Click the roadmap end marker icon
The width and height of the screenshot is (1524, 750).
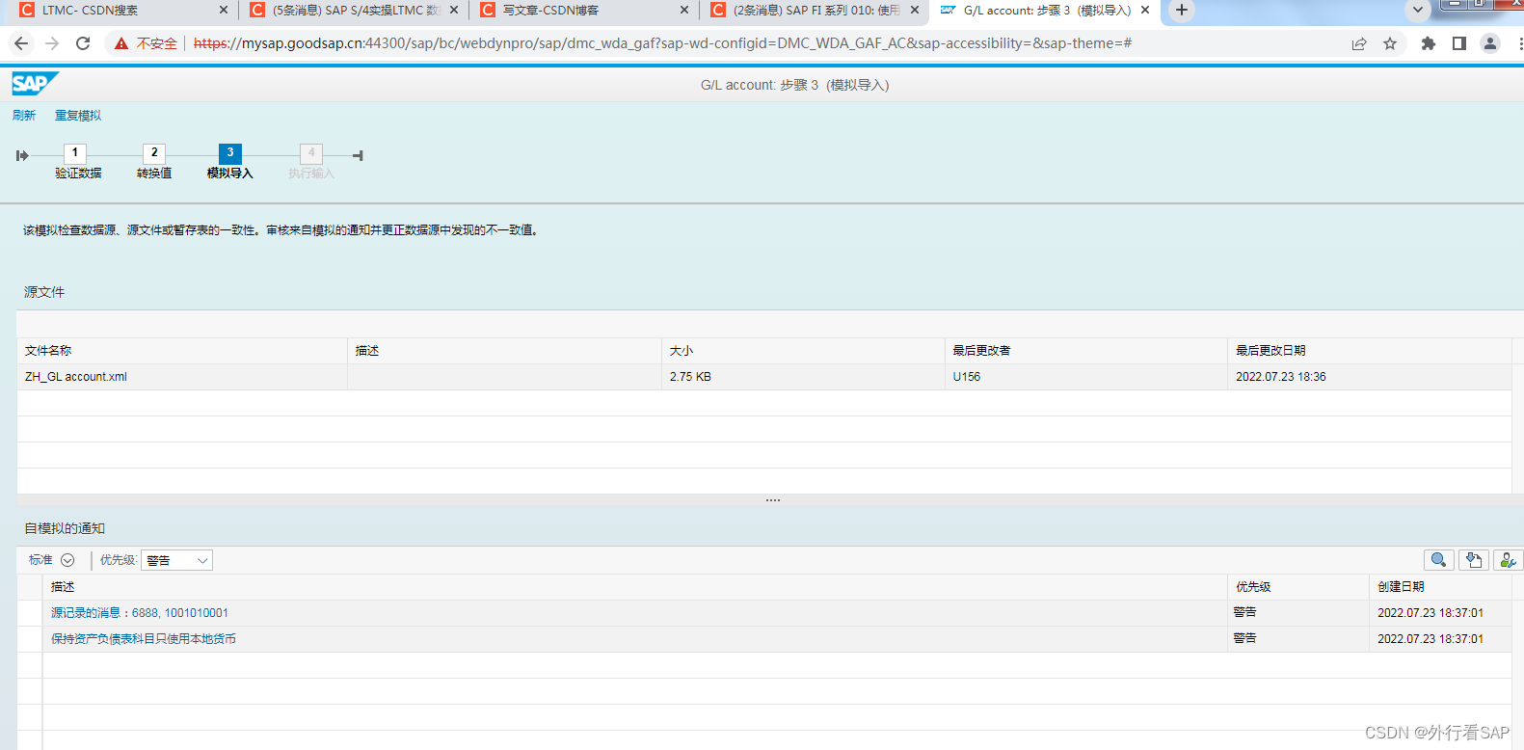358,155
